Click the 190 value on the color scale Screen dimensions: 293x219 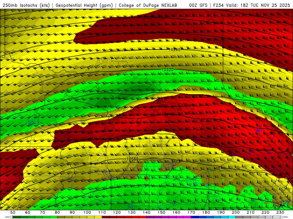coord(221,212)
